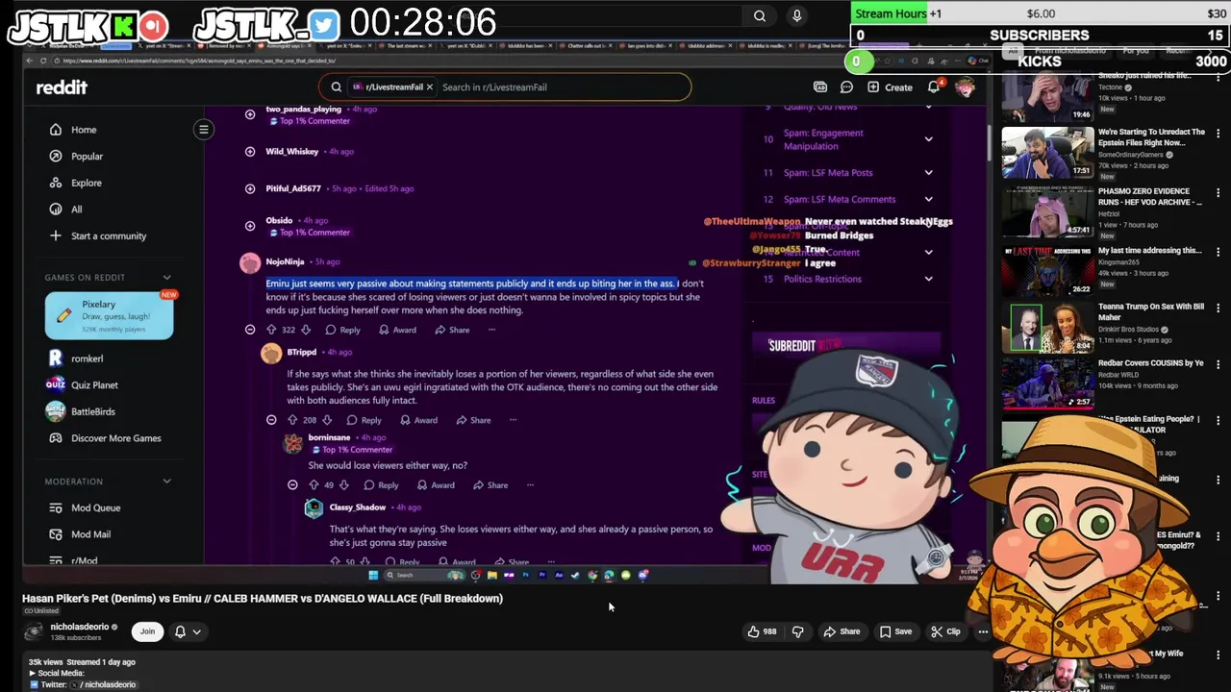The height and width of the screenshot is (692, 1231).
Task: Save the video to a playlist
Action: tap(894, 631)
